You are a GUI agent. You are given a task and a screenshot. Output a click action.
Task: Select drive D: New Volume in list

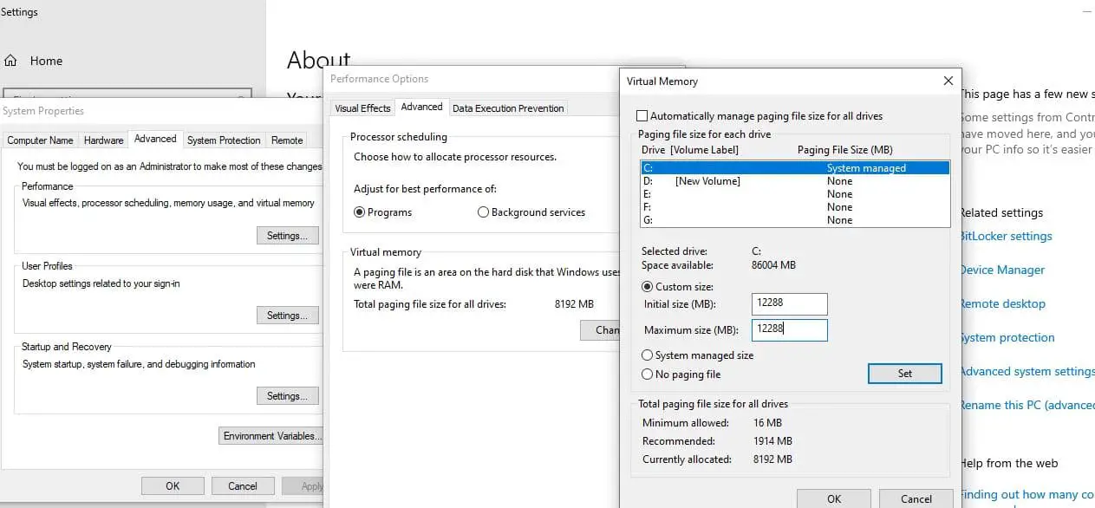pos(708,181)
